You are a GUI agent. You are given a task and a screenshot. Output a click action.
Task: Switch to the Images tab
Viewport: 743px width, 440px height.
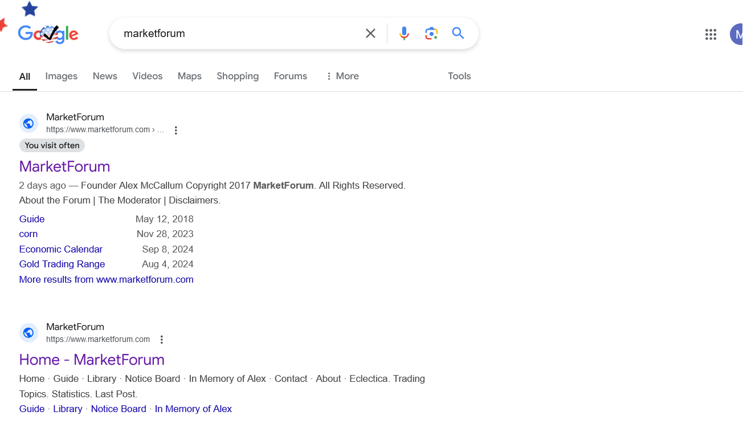pyautogui.click(x=62, y=76)
